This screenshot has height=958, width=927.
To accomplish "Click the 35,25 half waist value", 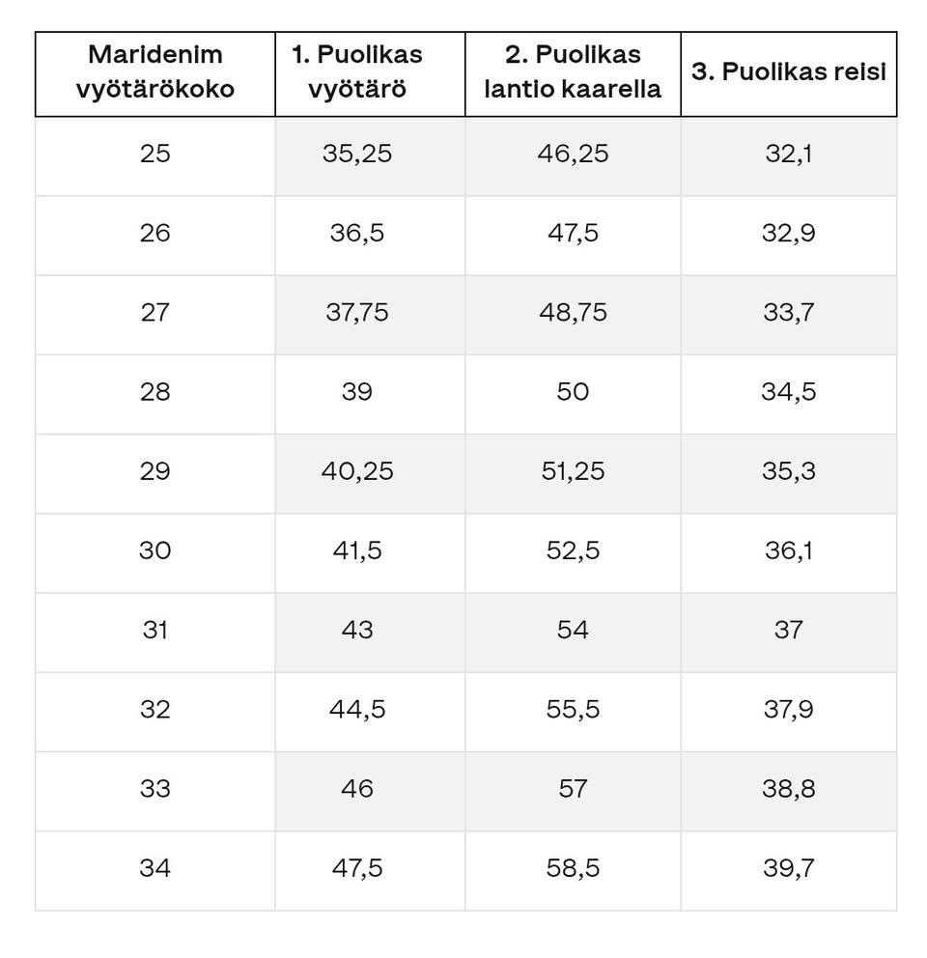I will pos(357,154).
